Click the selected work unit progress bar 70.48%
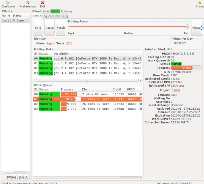The width and height of the screenshot is (204, 184). [186, 68]
